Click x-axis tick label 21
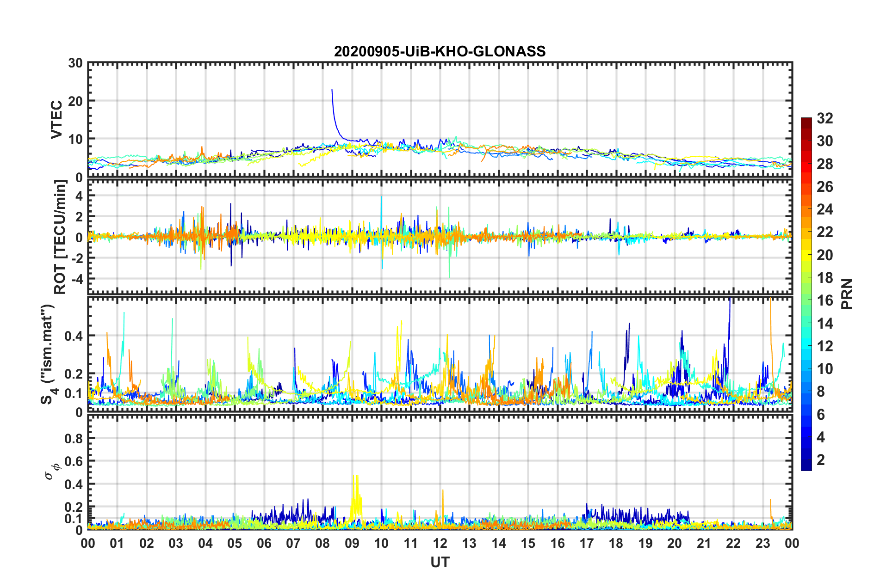The image size is (880, 588). pos(704,543)
